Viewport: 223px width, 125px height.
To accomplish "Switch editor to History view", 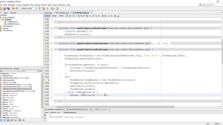I will 61,16.
